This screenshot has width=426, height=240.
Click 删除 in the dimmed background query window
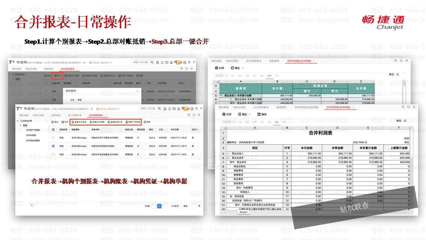(140, 76)
